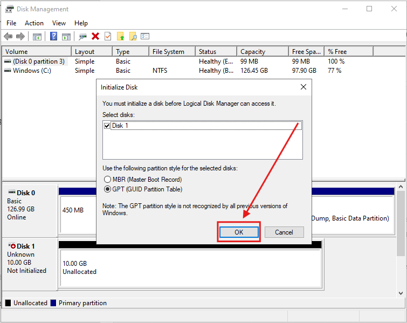Click the checklist icon at toolbar's right end
This screenshot has width=407, height=323.
point(145,36)
